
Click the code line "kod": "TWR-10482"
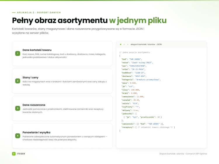click(x=132, y=59)
